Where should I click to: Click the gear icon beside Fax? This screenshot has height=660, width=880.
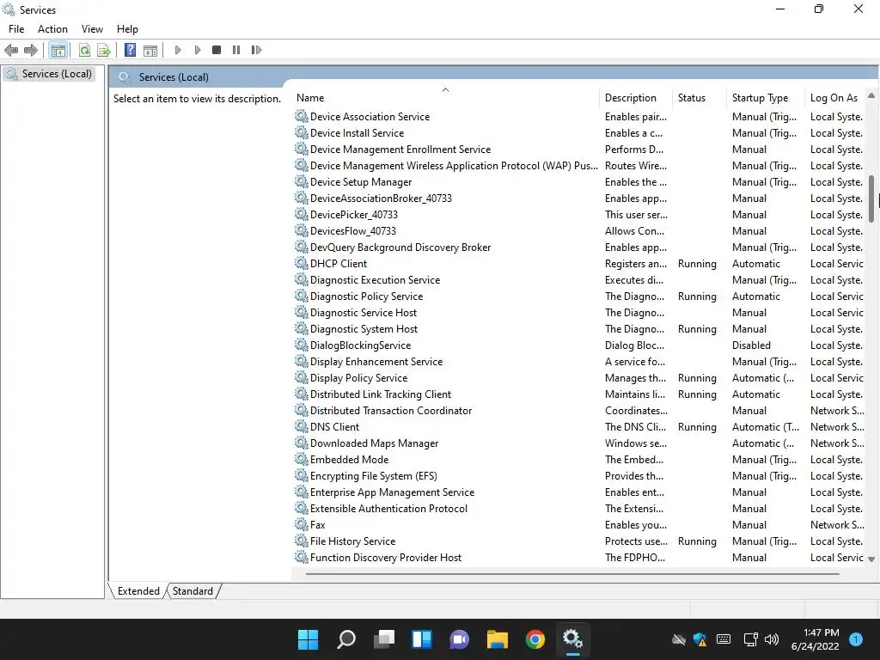302,525
